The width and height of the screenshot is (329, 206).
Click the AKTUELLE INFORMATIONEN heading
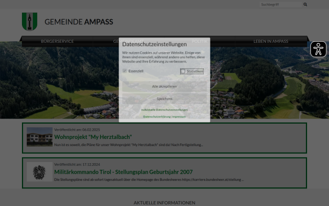tap(164, 203)
